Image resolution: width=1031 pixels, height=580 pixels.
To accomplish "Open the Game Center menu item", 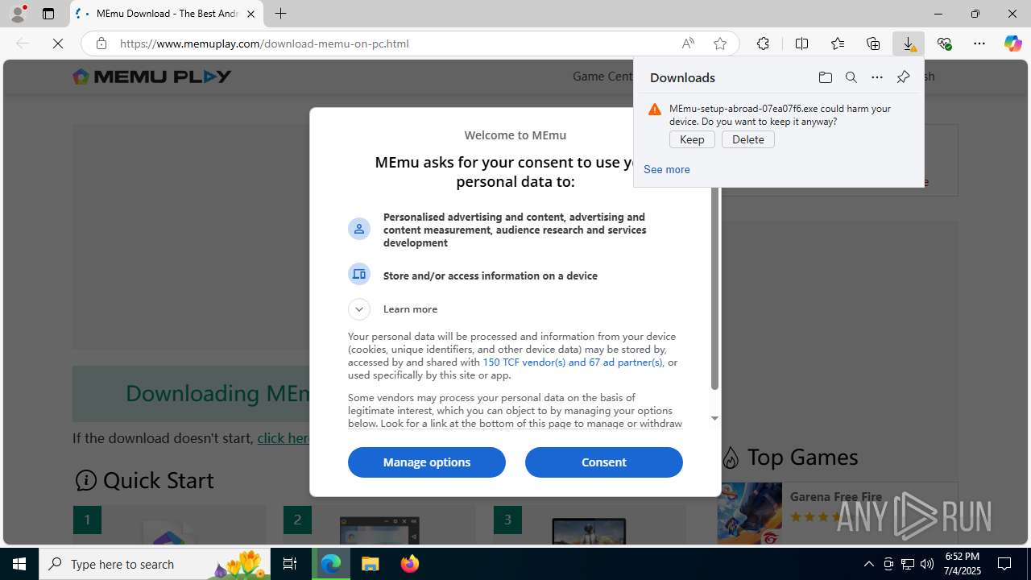I will click(x=603, y=76).
